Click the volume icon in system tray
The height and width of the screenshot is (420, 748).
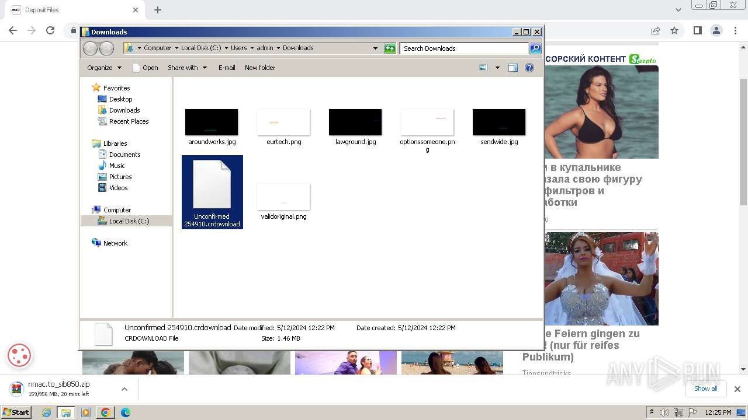click(664, 412)
